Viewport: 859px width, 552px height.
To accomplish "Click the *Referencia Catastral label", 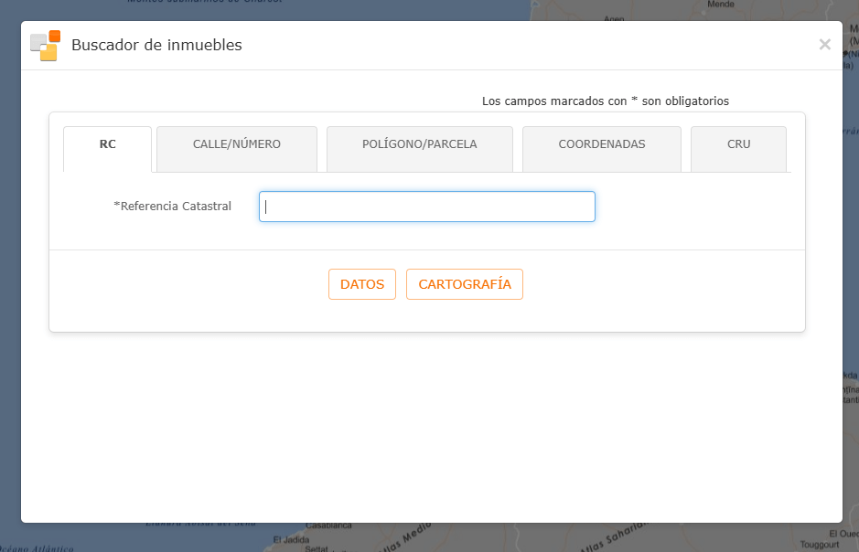I will pyautogui.click(x=172, y=206).
